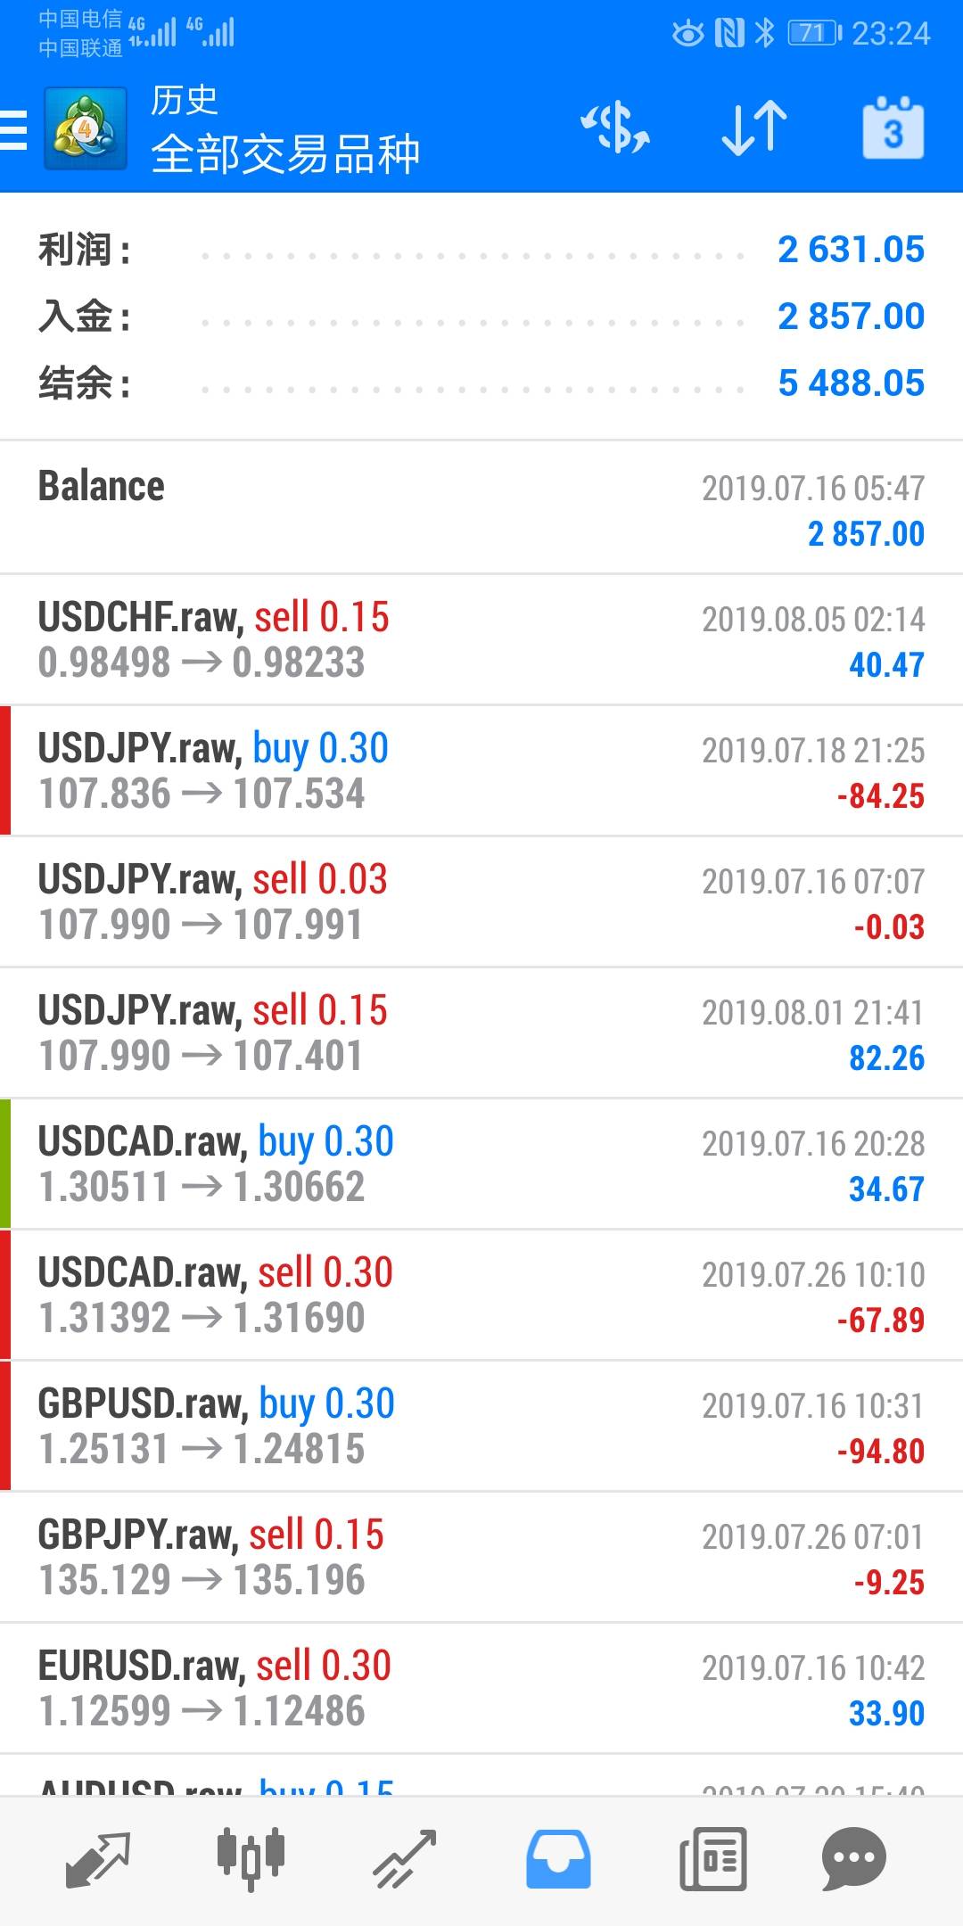Open the News tab
The height and width of the screenshot is (1926, 963).
pyautogui.click(x=712, y=1860)
